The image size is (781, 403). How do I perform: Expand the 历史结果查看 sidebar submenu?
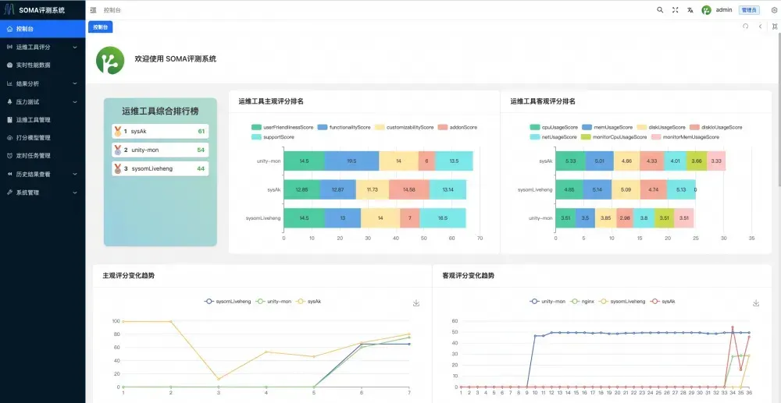point(42,175)
